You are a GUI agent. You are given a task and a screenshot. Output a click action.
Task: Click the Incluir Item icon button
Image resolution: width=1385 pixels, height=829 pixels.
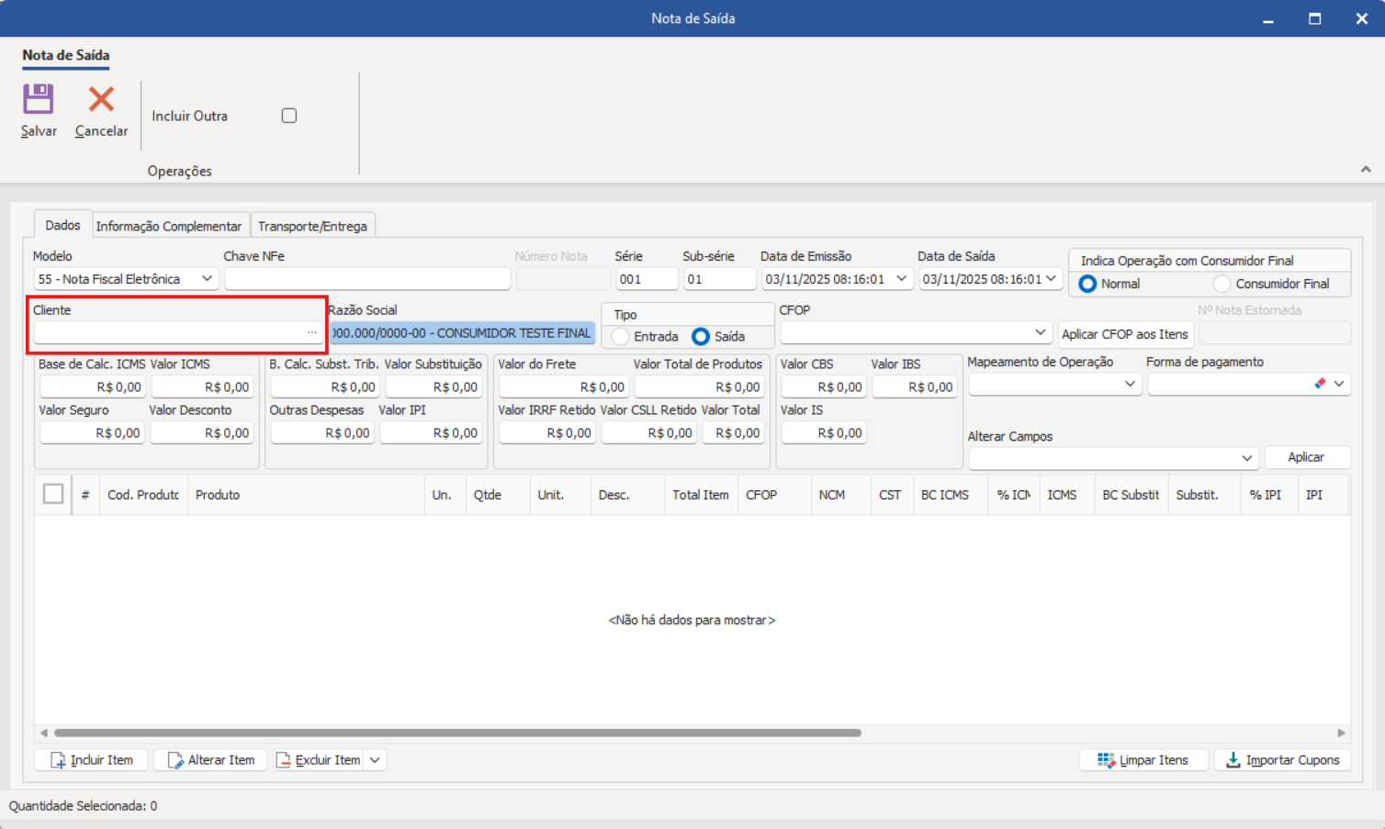coord(58,760)
